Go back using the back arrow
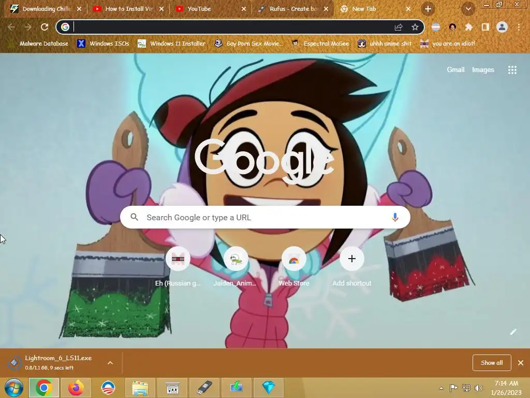 point(11,27)
